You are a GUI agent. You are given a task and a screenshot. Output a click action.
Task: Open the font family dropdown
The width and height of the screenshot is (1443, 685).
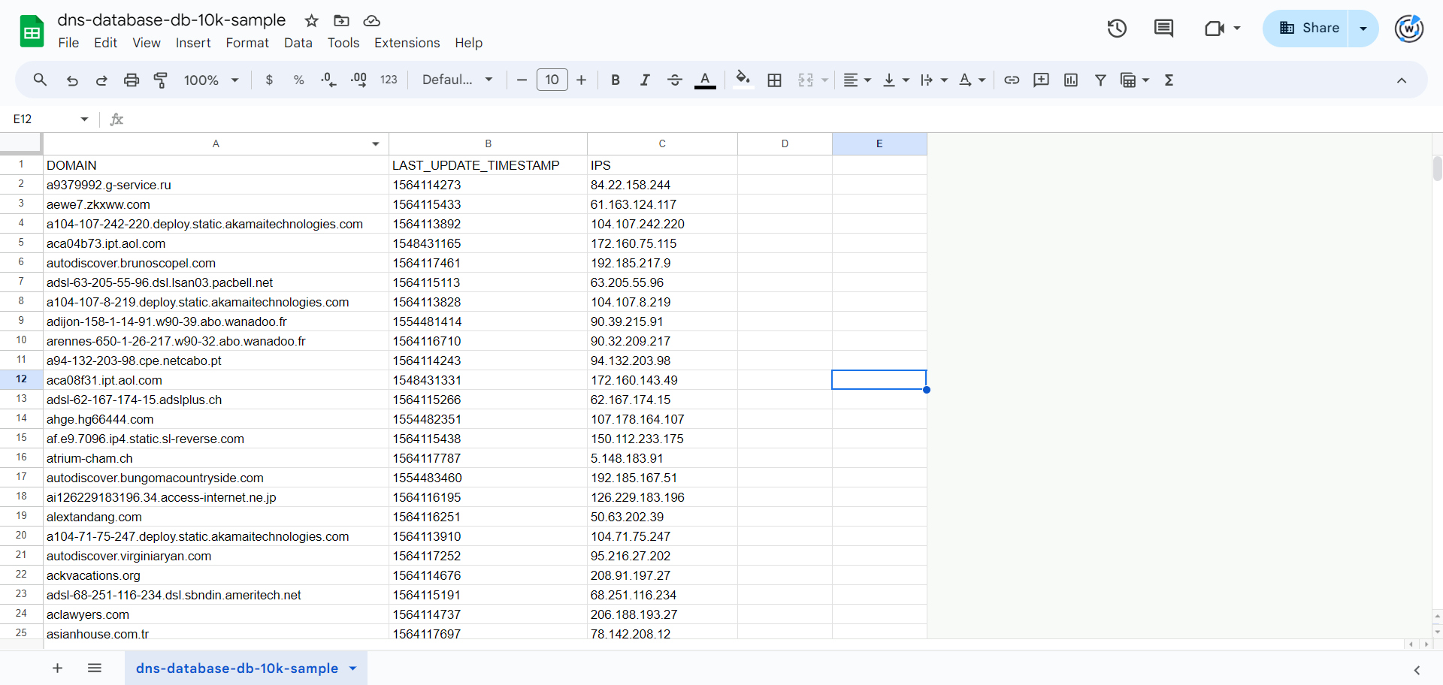457,80
